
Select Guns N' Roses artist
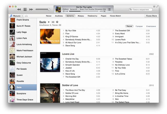22,26
